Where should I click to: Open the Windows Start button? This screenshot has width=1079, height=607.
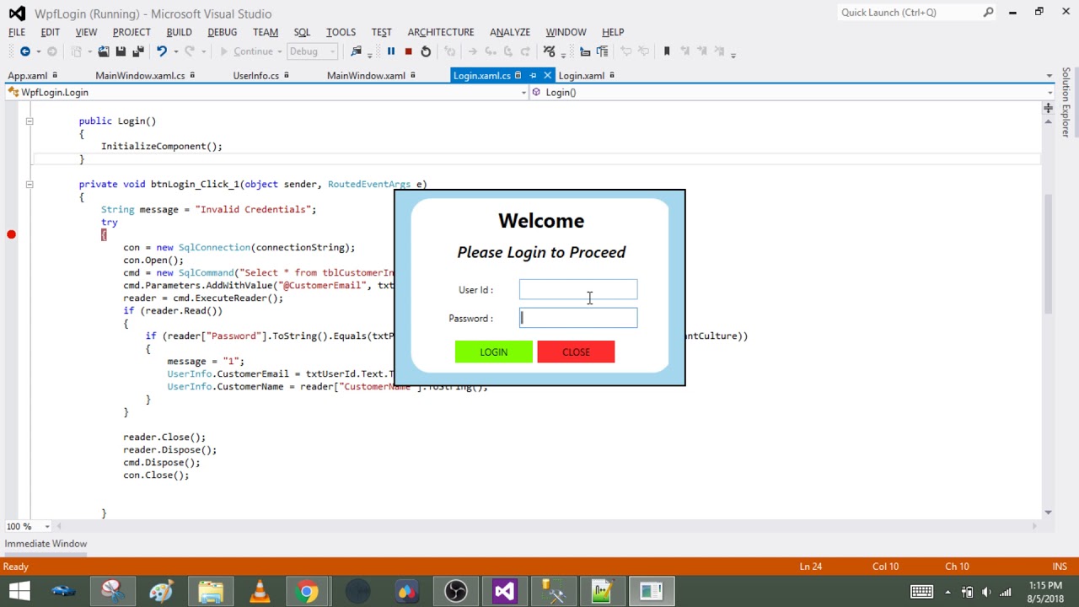click(19, 591)
